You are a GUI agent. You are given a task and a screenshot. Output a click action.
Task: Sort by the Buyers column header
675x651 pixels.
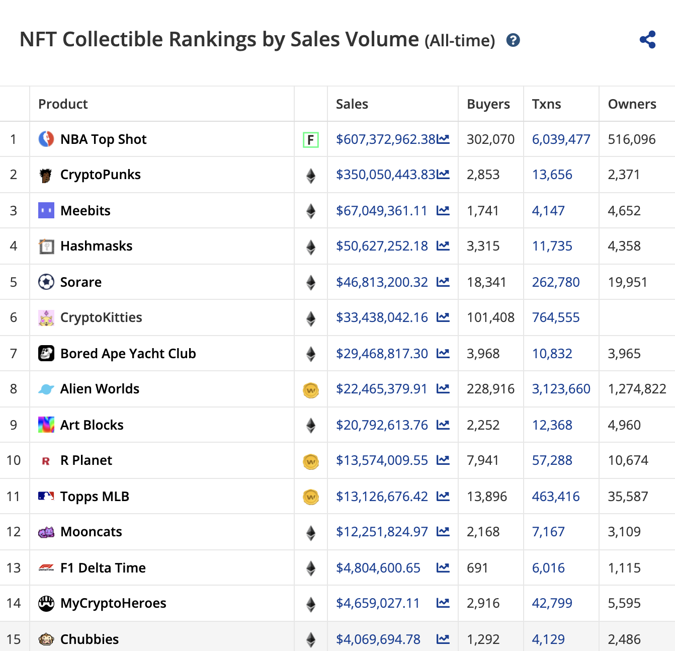[x=488, y=104]
